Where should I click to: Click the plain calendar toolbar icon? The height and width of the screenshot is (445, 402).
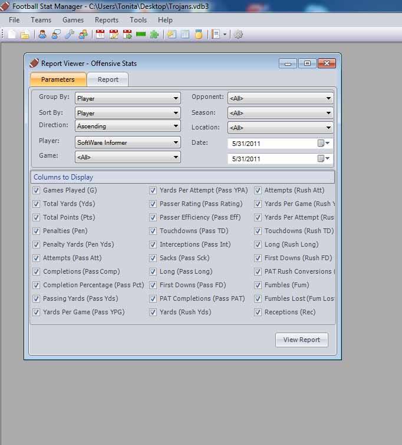tap(100, 34)
